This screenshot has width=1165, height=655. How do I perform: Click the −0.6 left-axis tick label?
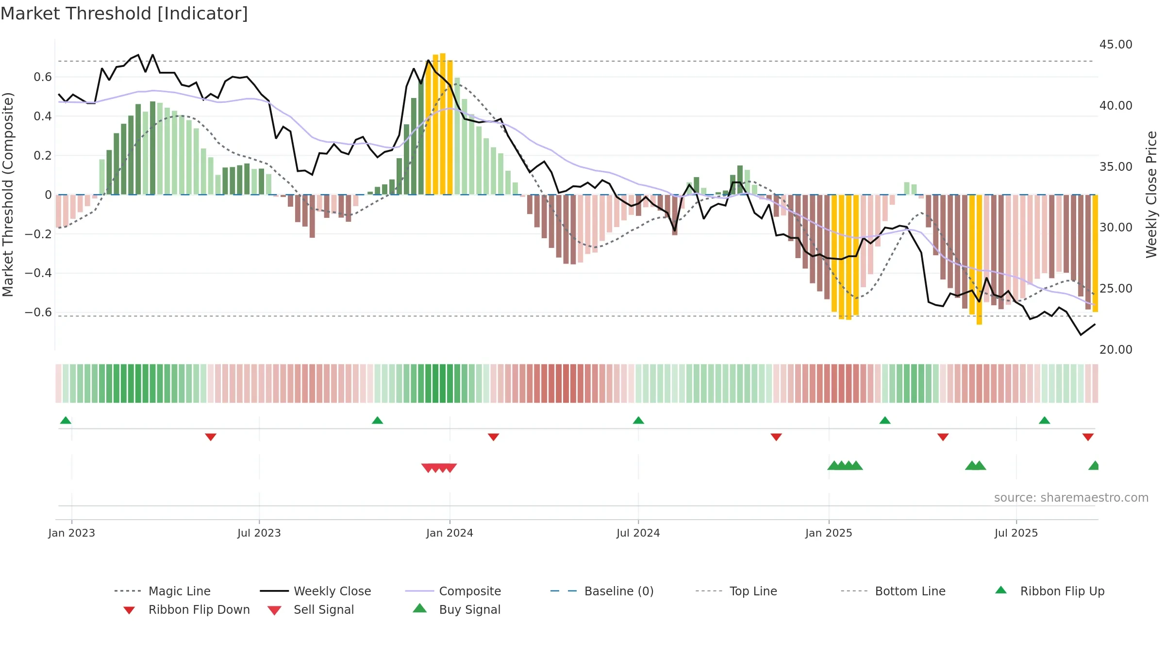pyautogui.click(x=38, y=312)
